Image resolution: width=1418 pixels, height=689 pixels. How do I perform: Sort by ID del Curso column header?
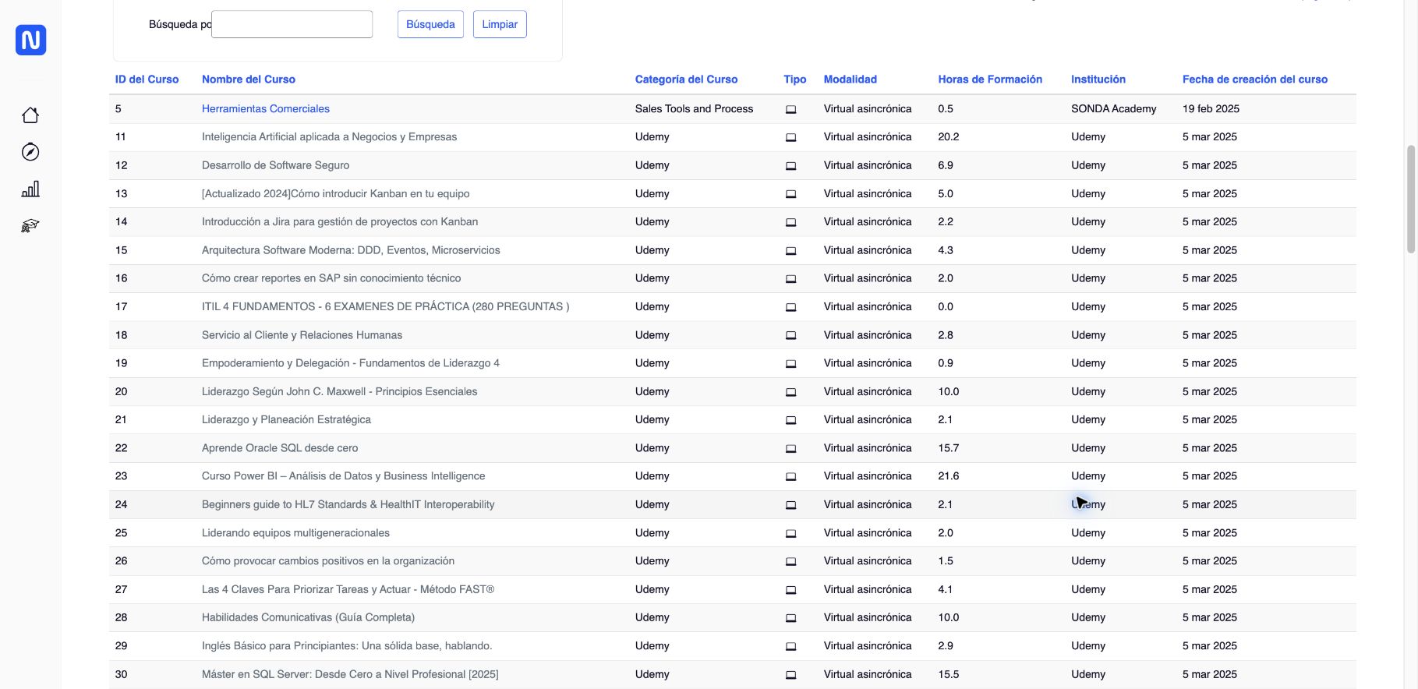click(147, 79)
